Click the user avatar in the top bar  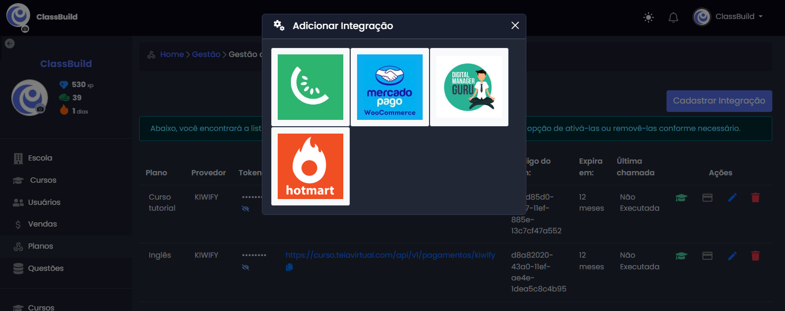tap(702, 17)
